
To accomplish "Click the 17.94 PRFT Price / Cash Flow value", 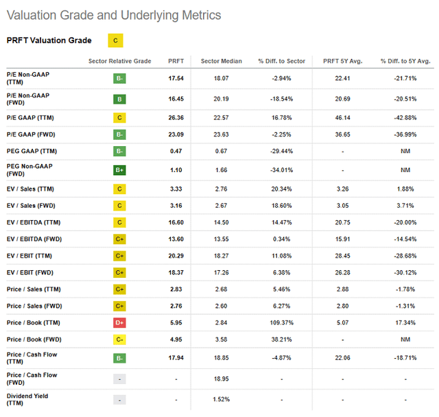I will click(176, 358).
